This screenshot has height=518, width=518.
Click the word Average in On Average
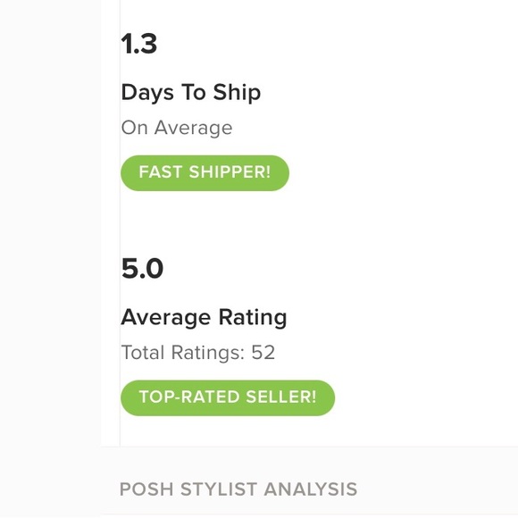point(193,129)
